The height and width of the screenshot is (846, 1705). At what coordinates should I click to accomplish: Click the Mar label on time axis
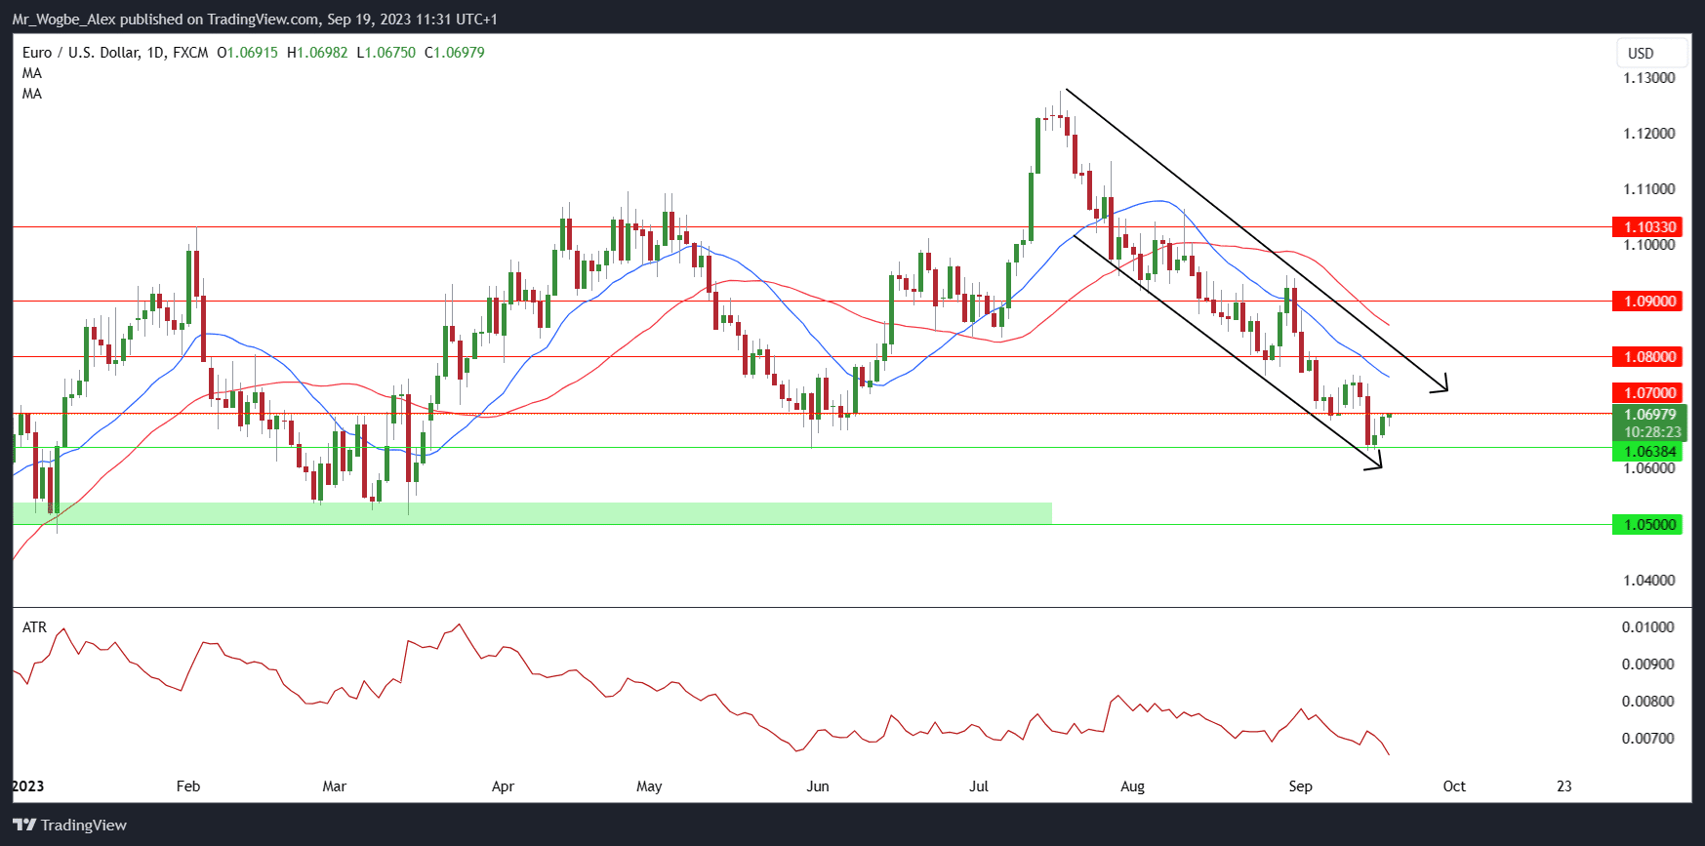pos(335,786)
